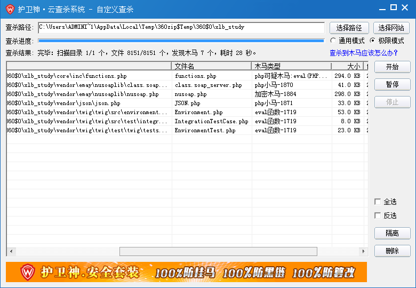Screen dimensions: 416x288
Task: Click the nusoaplib\nusoap.php path cell
Action: tap(90, 94)
